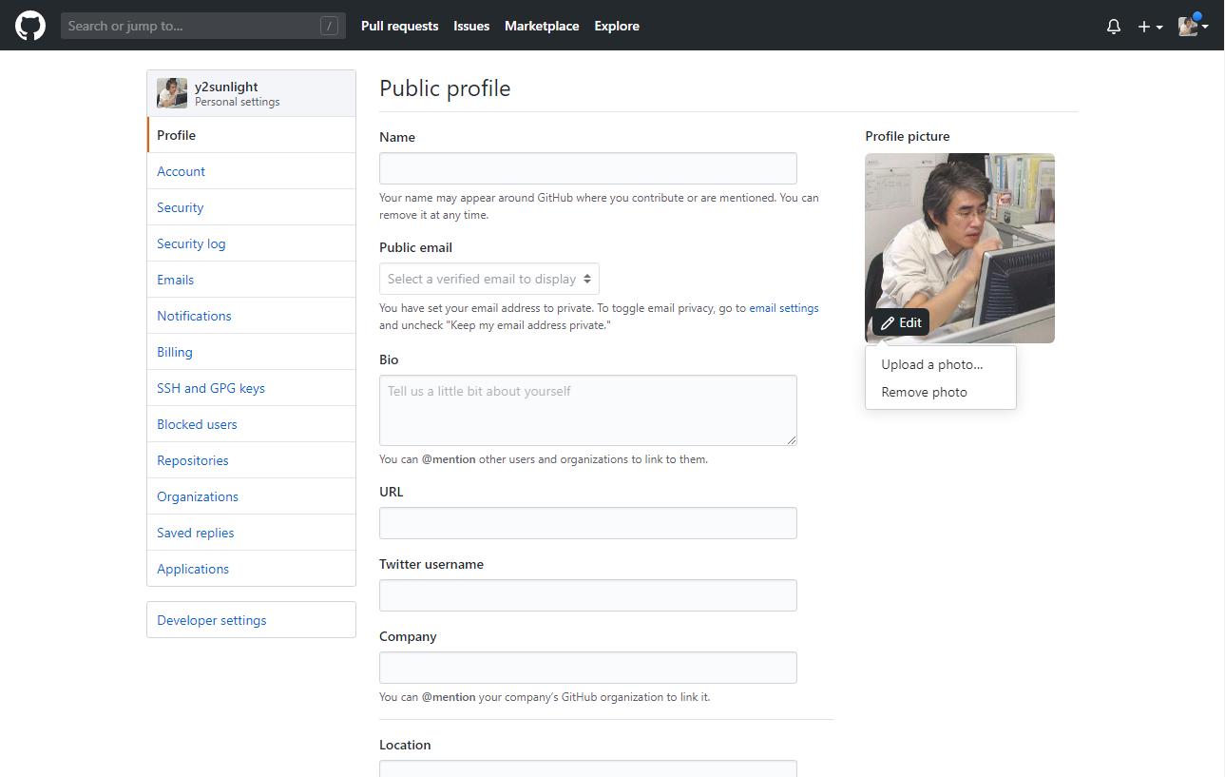Viewport: 1225px width, 777px height.
Task: Choose Remove photo from menu
Action: (924, 392)
